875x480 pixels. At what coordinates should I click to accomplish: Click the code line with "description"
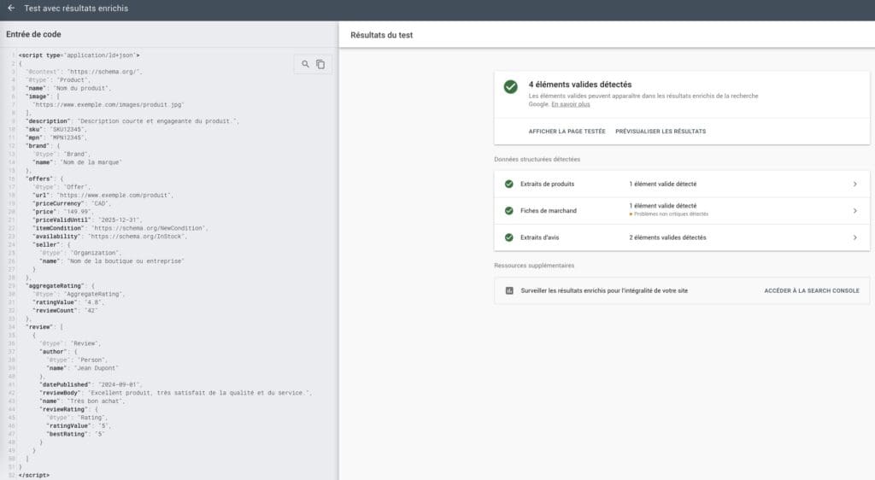[x=132, y=121]
